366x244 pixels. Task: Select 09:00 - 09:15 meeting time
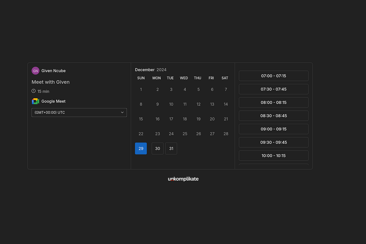273,129
